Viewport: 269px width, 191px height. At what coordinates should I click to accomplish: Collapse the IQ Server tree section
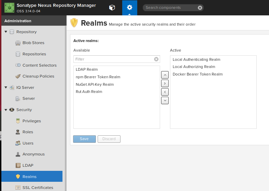(6, 87)
